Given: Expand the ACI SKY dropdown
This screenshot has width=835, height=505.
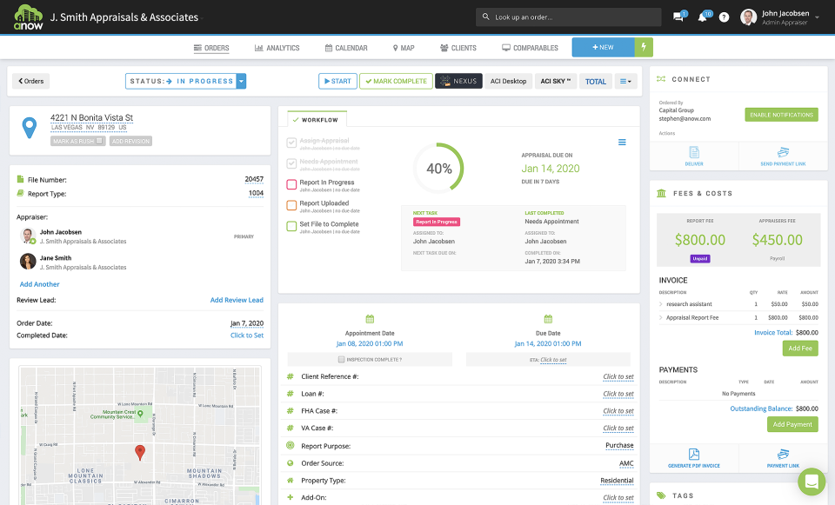Looking at the screenshot, I should coord(555,80).
